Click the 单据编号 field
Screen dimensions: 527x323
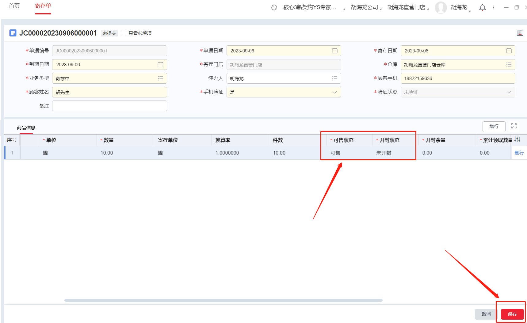coord(109,51)
